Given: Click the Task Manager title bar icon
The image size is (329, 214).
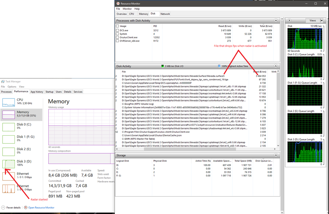Looking at the screenshot, I should coord(3,81).
